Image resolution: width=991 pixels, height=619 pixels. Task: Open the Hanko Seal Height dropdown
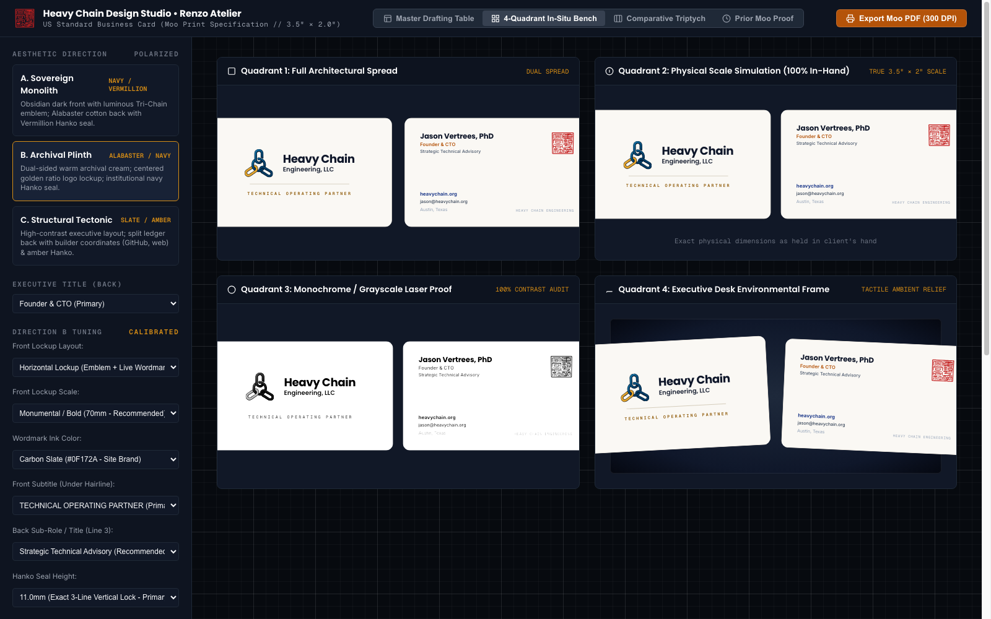point(95,597)
